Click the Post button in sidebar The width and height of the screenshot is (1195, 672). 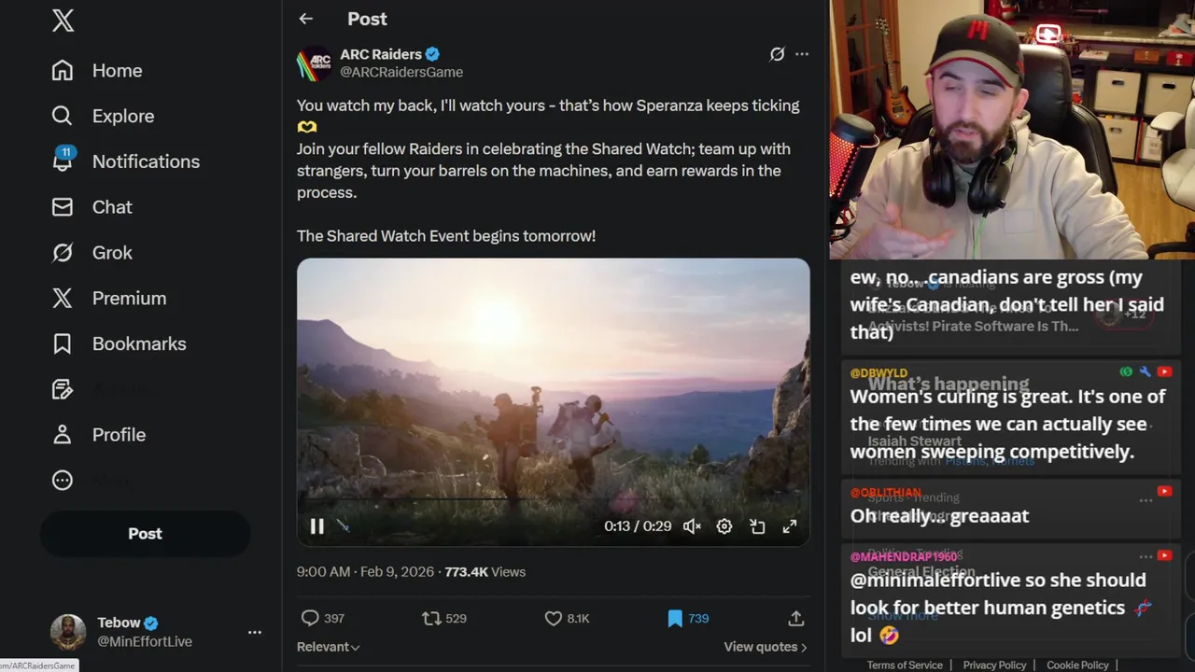click(145, 534)
